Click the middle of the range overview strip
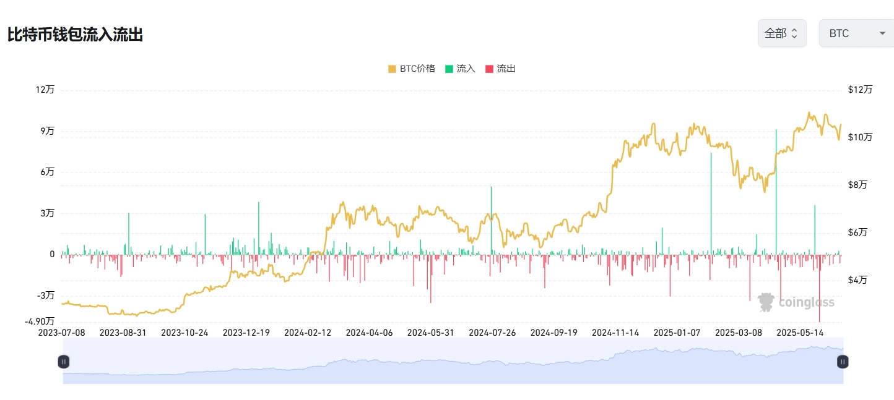 [x=453, y=362]
